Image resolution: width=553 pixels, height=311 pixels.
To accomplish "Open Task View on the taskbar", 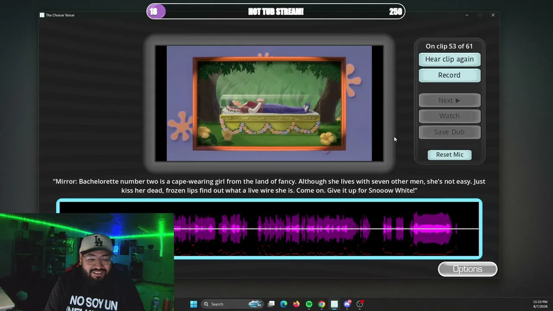I will [x=271, y=304].
